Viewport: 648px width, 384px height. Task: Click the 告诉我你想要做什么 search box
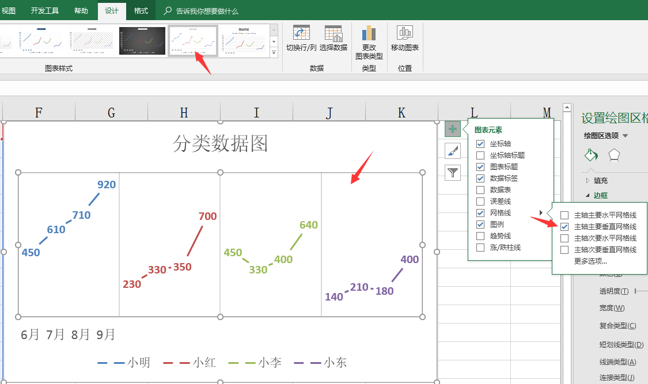point(207,11)
